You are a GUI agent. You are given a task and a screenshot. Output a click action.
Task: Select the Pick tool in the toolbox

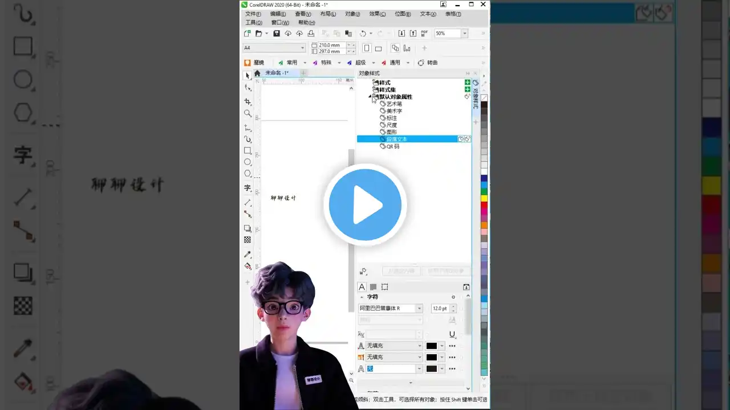click(x=248, y=75)
